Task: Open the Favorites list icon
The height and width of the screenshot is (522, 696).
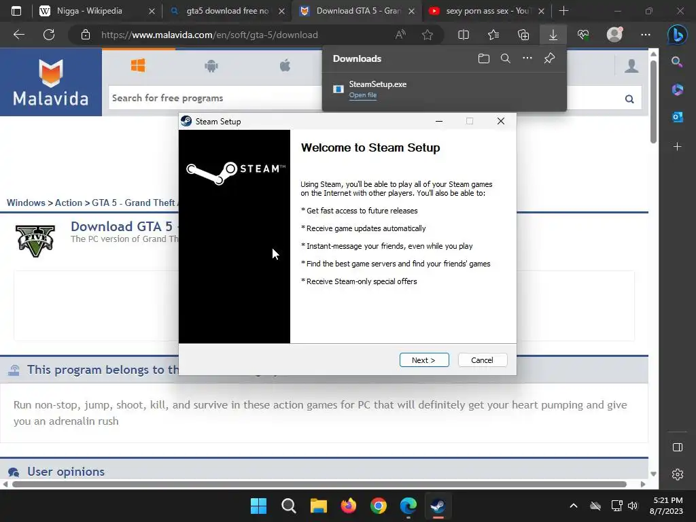Action: tap(493, 35)
